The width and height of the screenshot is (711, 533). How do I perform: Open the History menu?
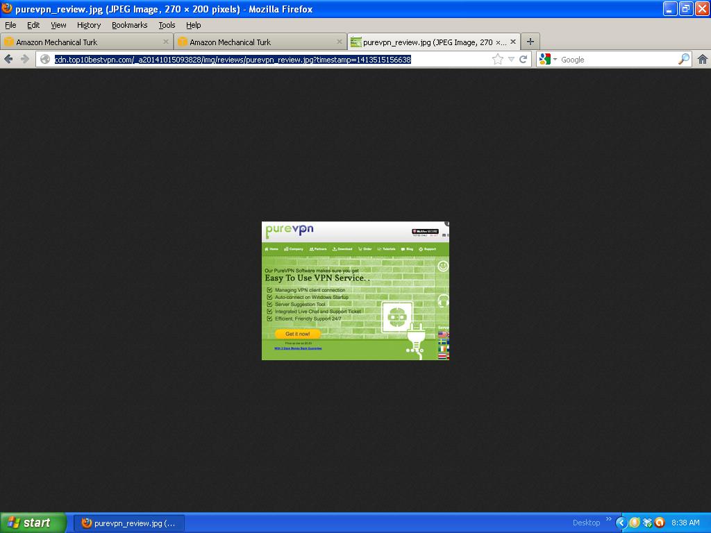(88, 25)
